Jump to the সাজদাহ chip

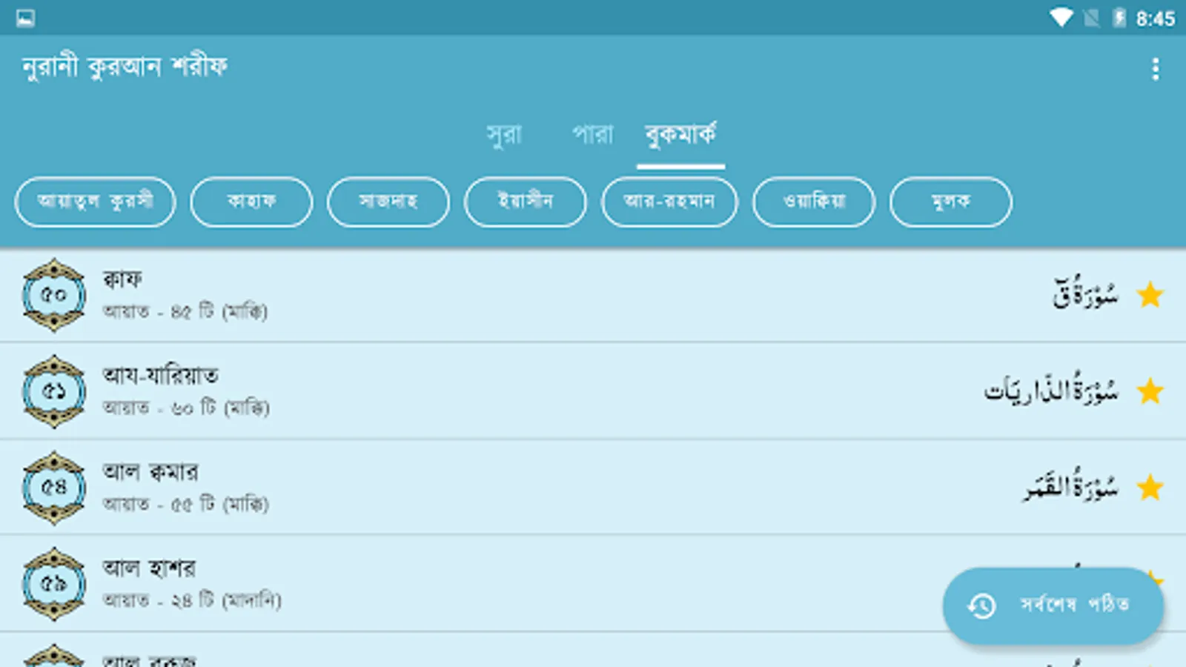(388, 202)
